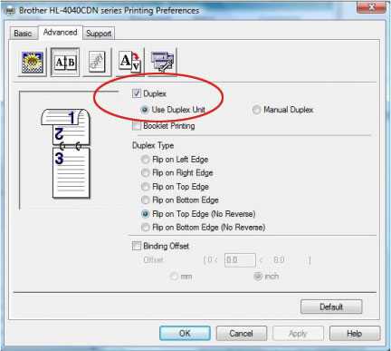Switch to the Basic tab
Screen dimensions: 391x351
tap(23, 34)
